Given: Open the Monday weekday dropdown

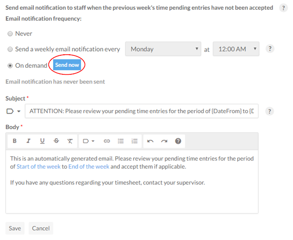Looking at the screenshot, I should [163, 49].
